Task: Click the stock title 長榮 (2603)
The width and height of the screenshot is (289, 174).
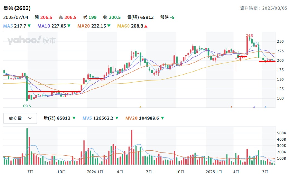Action: point(17,8)
